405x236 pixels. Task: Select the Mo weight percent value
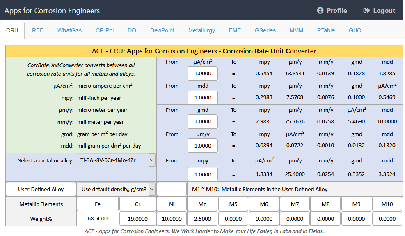[203, 219]
